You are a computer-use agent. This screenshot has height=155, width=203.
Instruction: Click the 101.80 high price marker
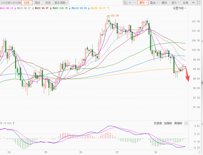[114, 15]
